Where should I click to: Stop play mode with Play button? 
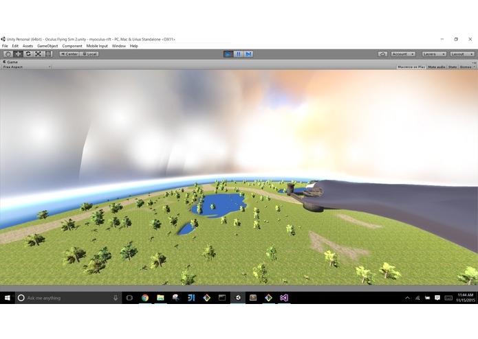[228, 54]
